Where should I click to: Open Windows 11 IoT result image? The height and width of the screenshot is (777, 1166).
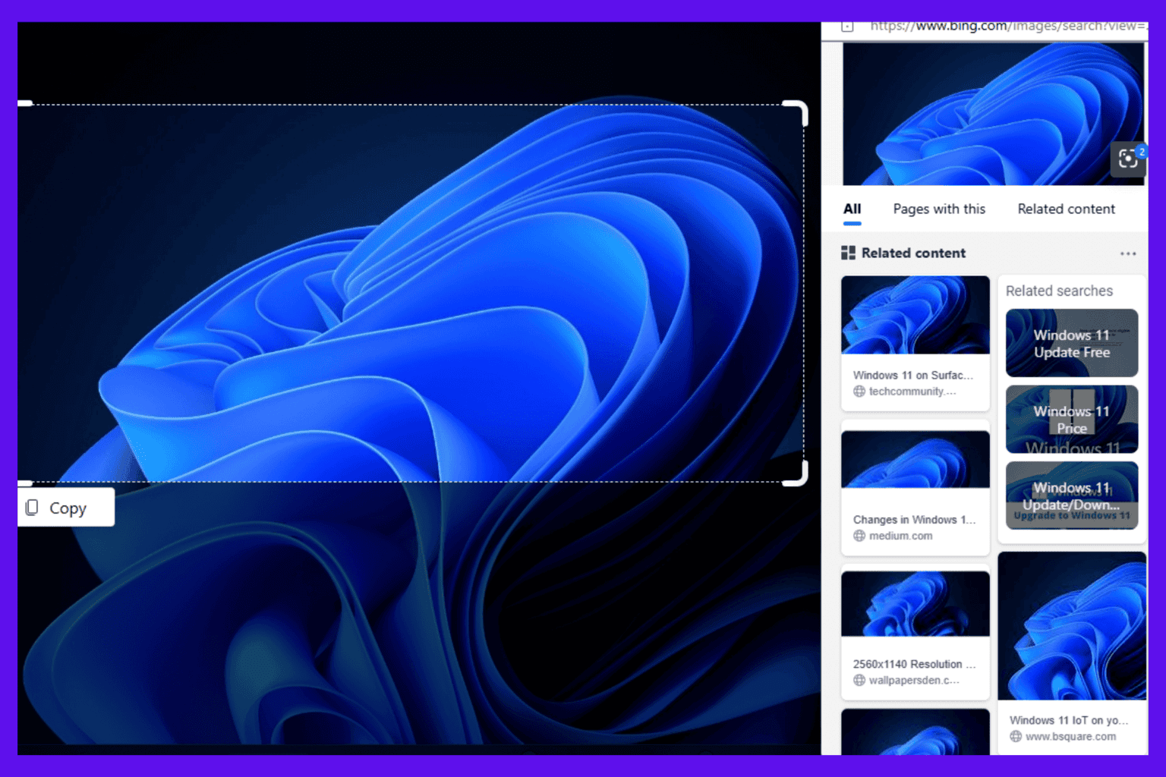(1071, 626)
